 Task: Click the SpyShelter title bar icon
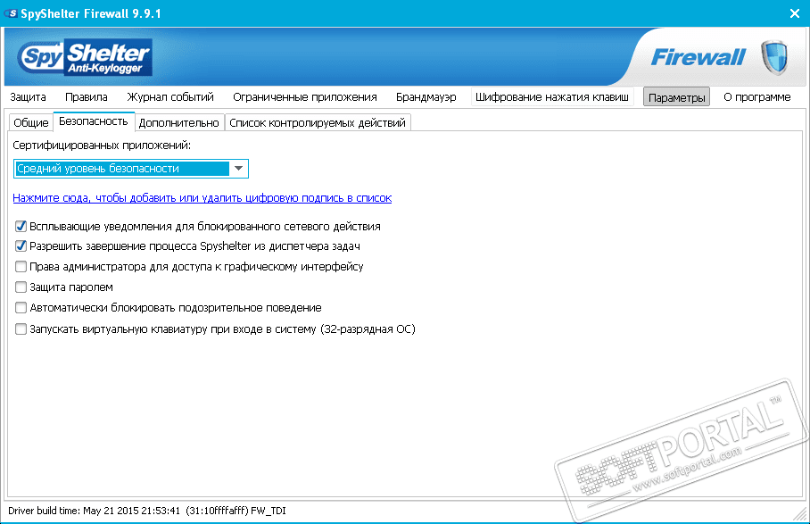[11, 13]
